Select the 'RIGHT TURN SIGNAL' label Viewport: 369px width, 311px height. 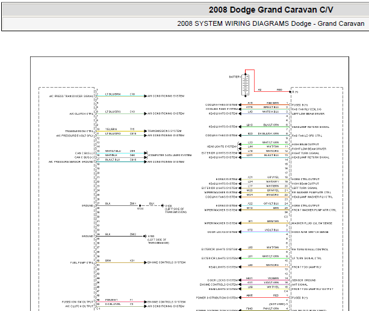point(305,153)
